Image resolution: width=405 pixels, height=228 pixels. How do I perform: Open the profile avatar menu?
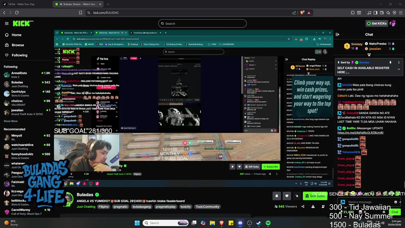(x=393, y=23)
